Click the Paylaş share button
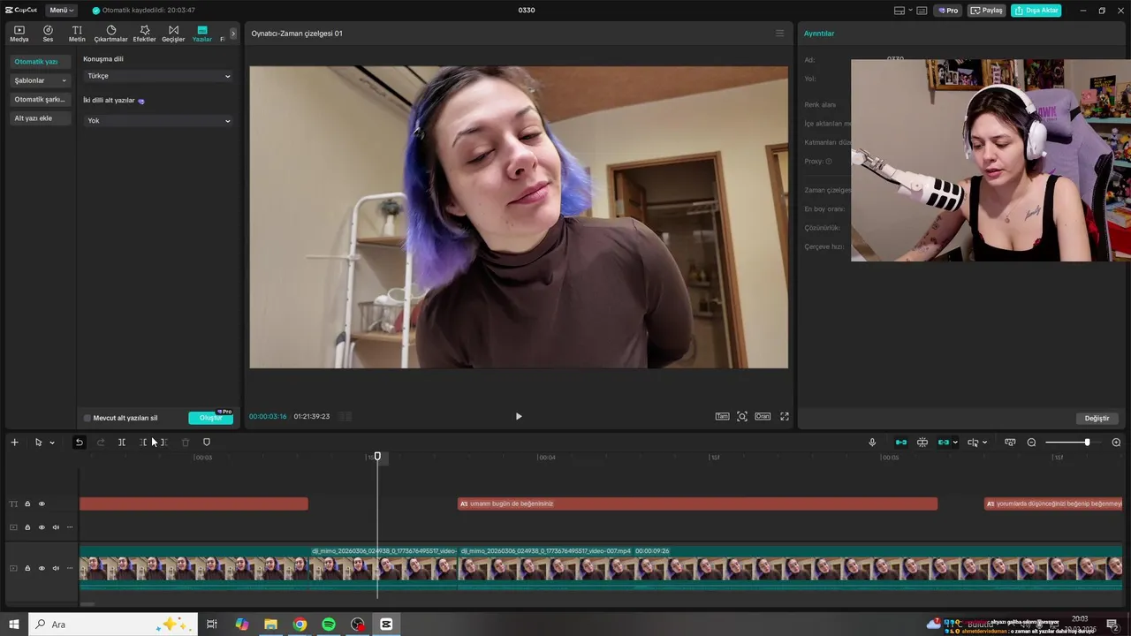This screenshot has width=1131, height=636. tap(987, 11)
